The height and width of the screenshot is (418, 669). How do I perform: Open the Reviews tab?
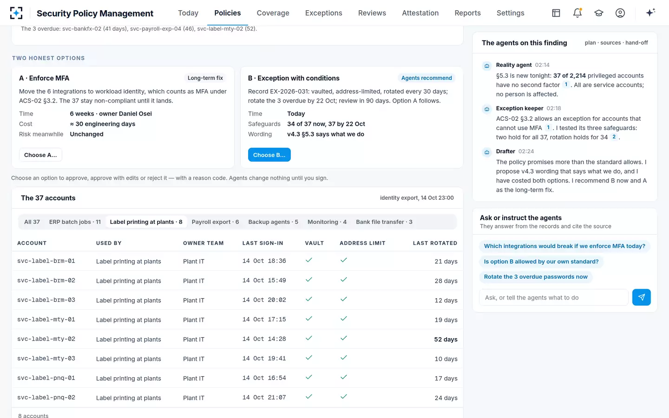pyautogui.click(x=372, y=13)
